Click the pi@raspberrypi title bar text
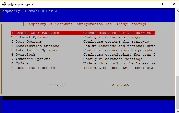Viewport: 179px width, 113px height. pyautogui.click(x=21, y=4)
